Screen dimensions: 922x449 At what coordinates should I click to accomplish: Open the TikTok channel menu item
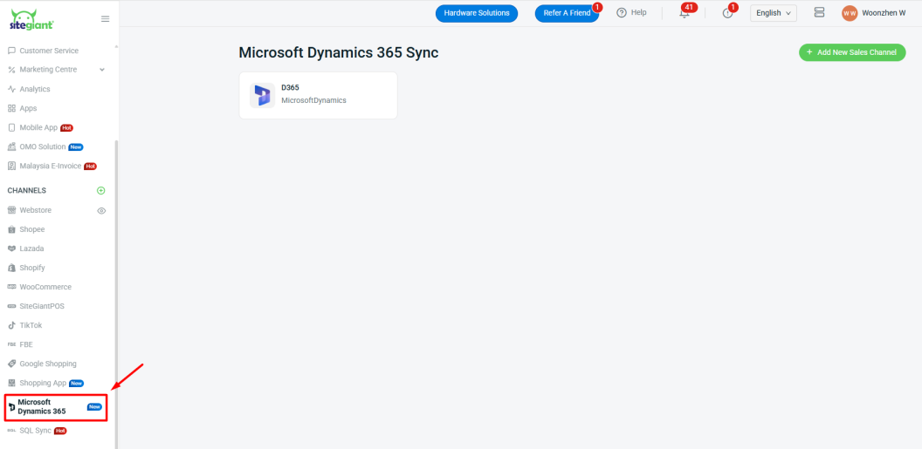[x=31, y=325]
